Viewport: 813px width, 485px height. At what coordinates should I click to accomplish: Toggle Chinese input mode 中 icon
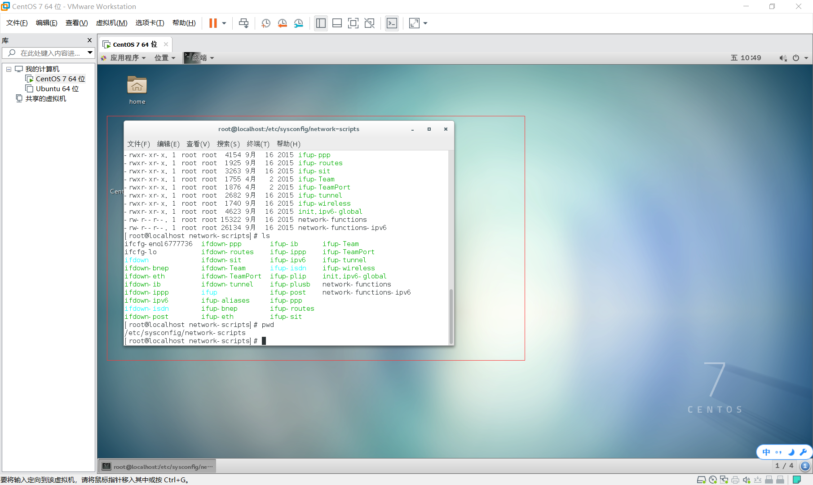pyautogui.click(x=766, y=452)
